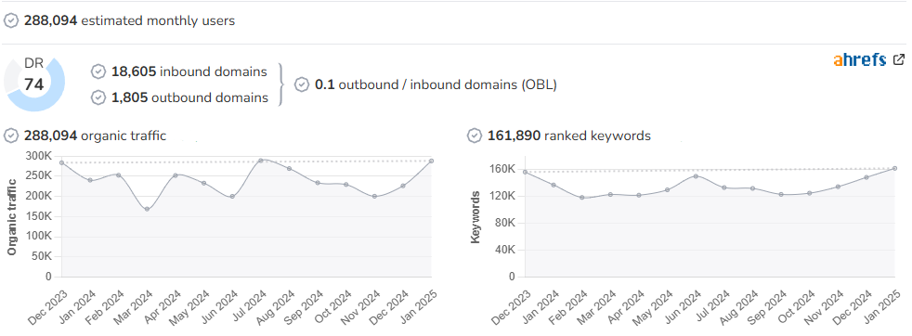
Task: Click Jun 2024 point on organic traffic chart
Action: [233, 197]
